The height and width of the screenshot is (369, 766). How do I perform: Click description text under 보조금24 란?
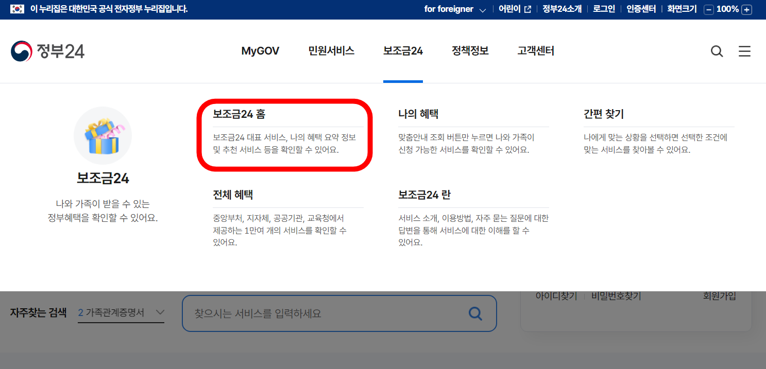tap(473, 230)
